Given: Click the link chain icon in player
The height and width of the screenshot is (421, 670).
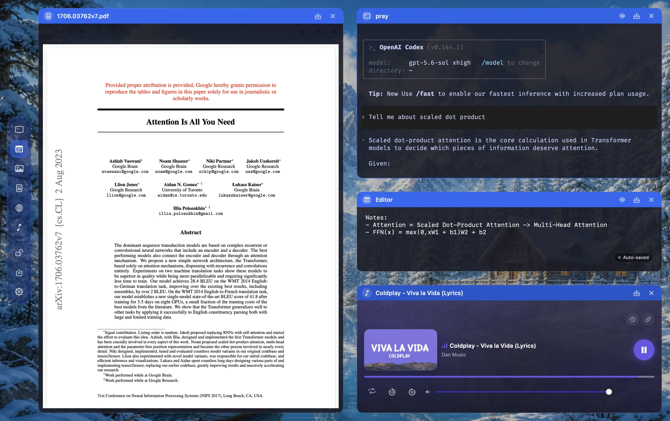Looking at the screenshot, I should [648, 319].
